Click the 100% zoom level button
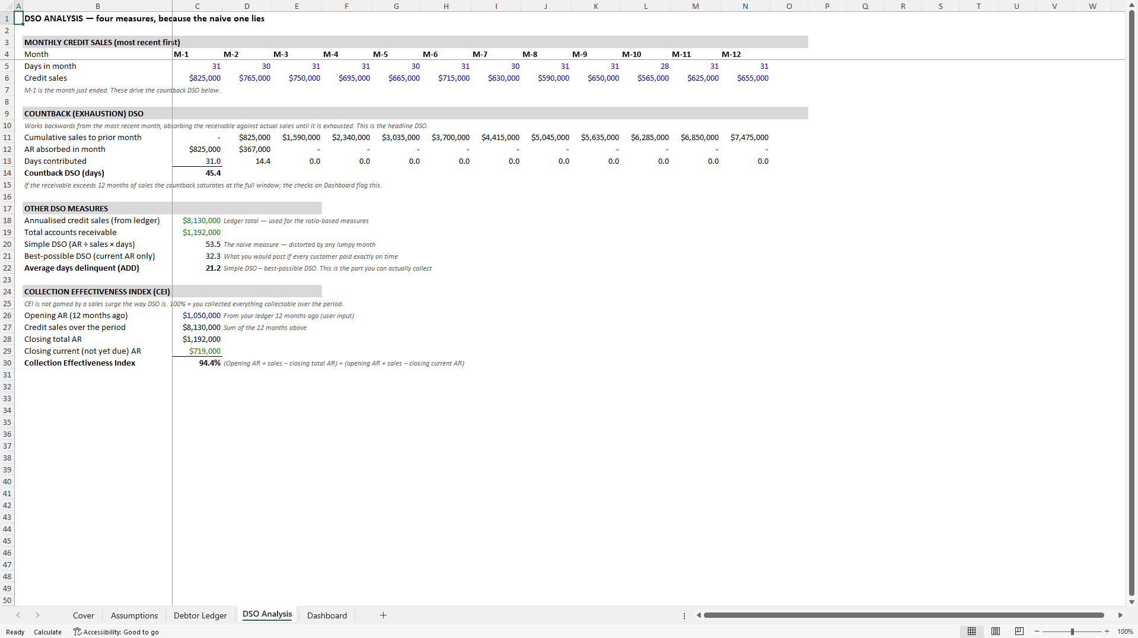Viewport: 1138px width, 638px height. pyautogui.click(x=1125, y=631)
